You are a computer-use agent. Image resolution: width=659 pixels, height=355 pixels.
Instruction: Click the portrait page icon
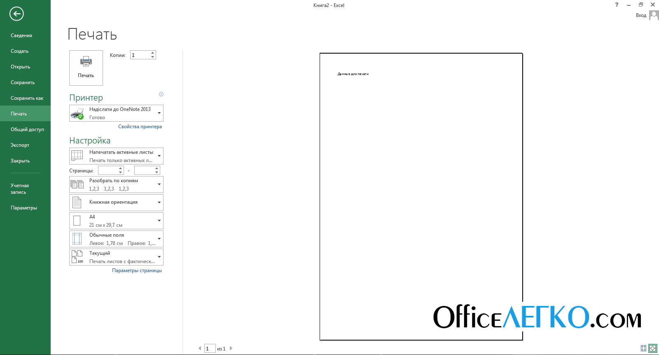[x=77, y=202]
